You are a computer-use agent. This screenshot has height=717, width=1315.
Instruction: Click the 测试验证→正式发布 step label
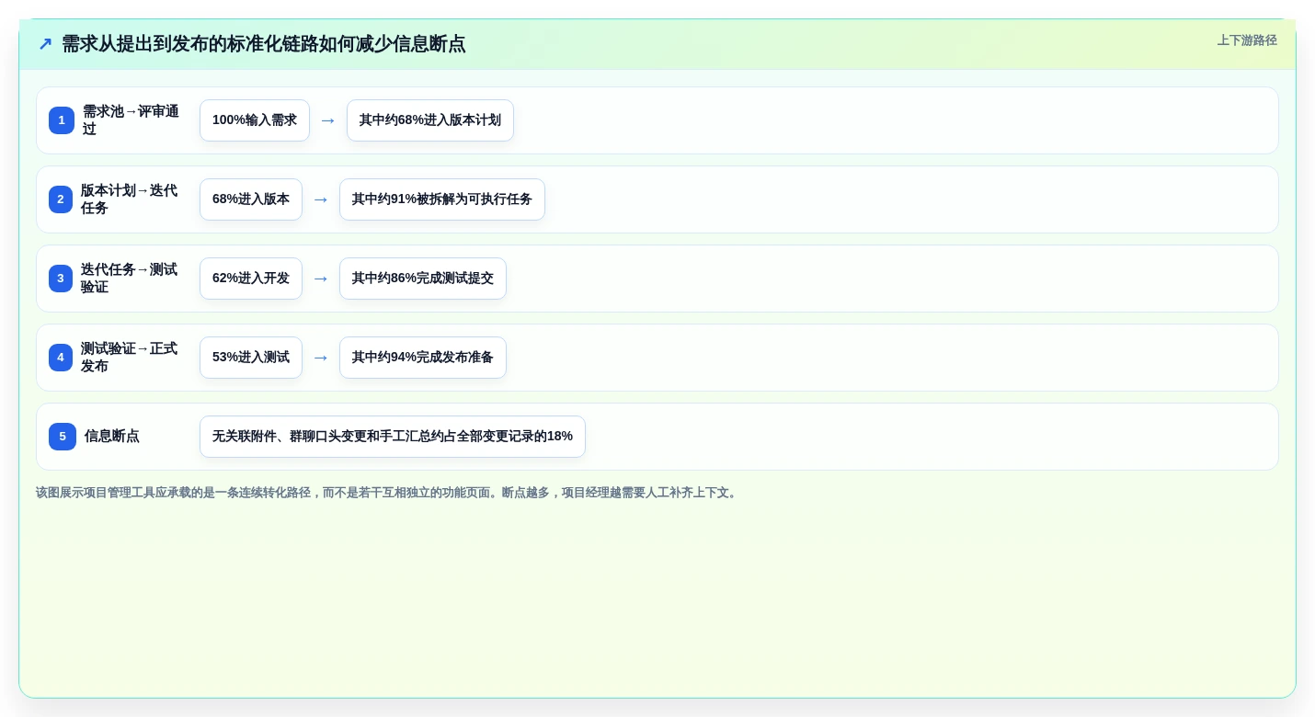point(130,358)
